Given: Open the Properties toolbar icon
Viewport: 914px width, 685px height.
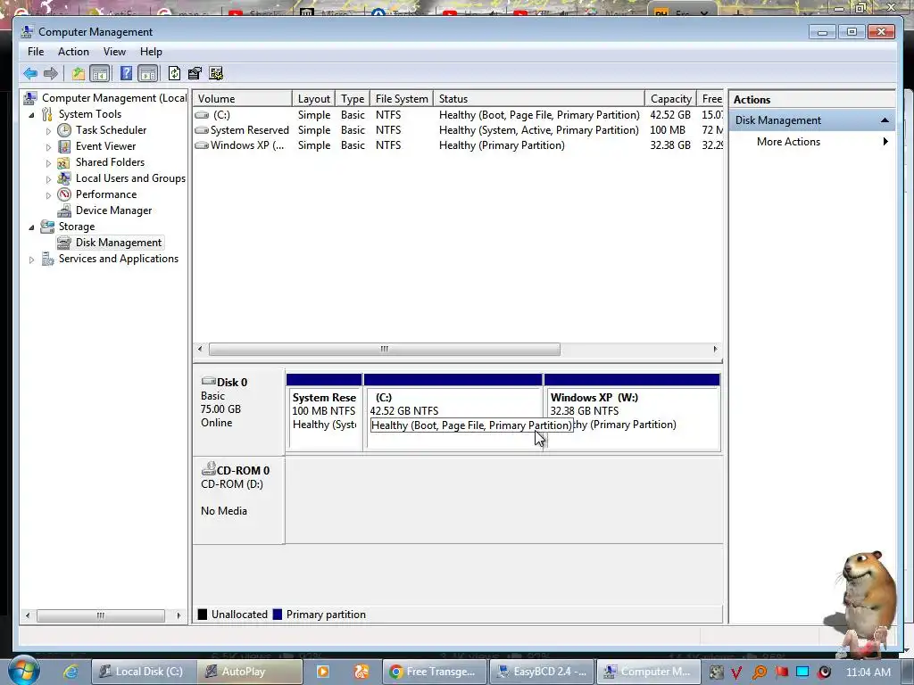Looking at the screenshot, I should [195, 73].
